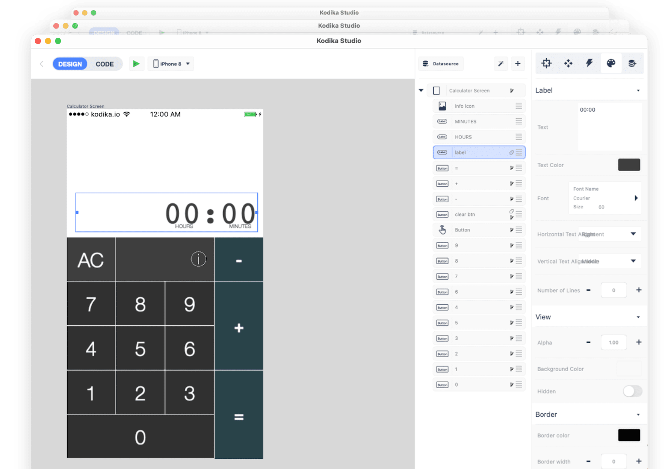
Task: Switch to the DESIGN tab
Action: coord(70,64)
